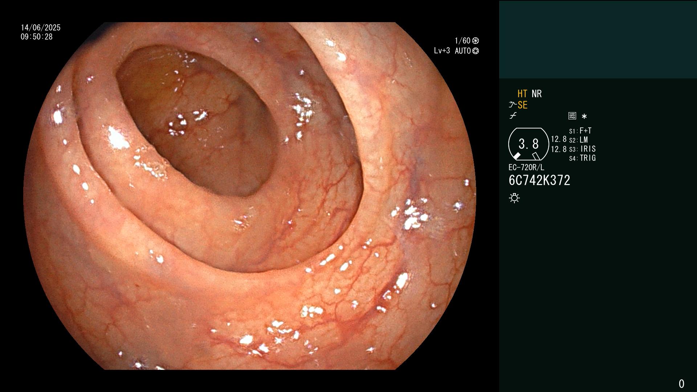The image size is (697, 392).
Task: Click the filled channel marker in scope diagram
Action: (x=517, y=156)
